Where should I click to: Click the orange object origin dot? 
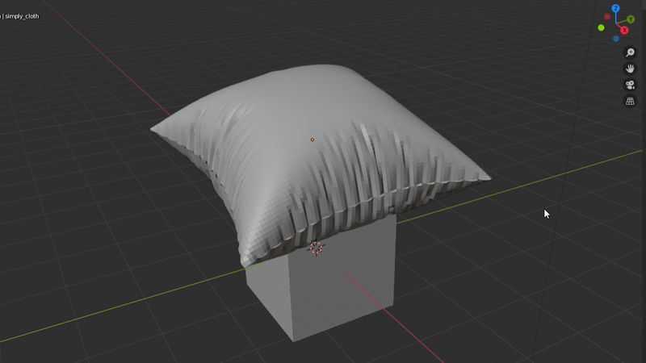click(x=313, y=140)
